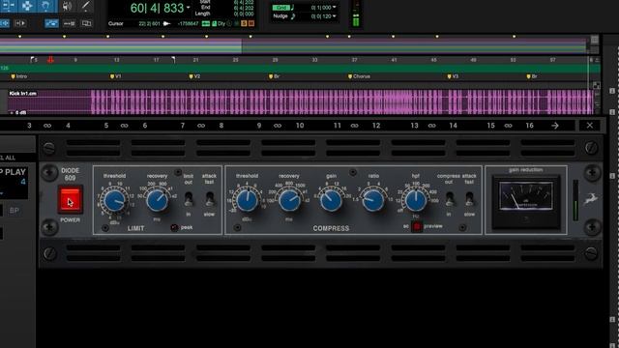Click the hand-shaped tool in the blue toolbar group
619x348 pixels.
(x=45, y=6)
